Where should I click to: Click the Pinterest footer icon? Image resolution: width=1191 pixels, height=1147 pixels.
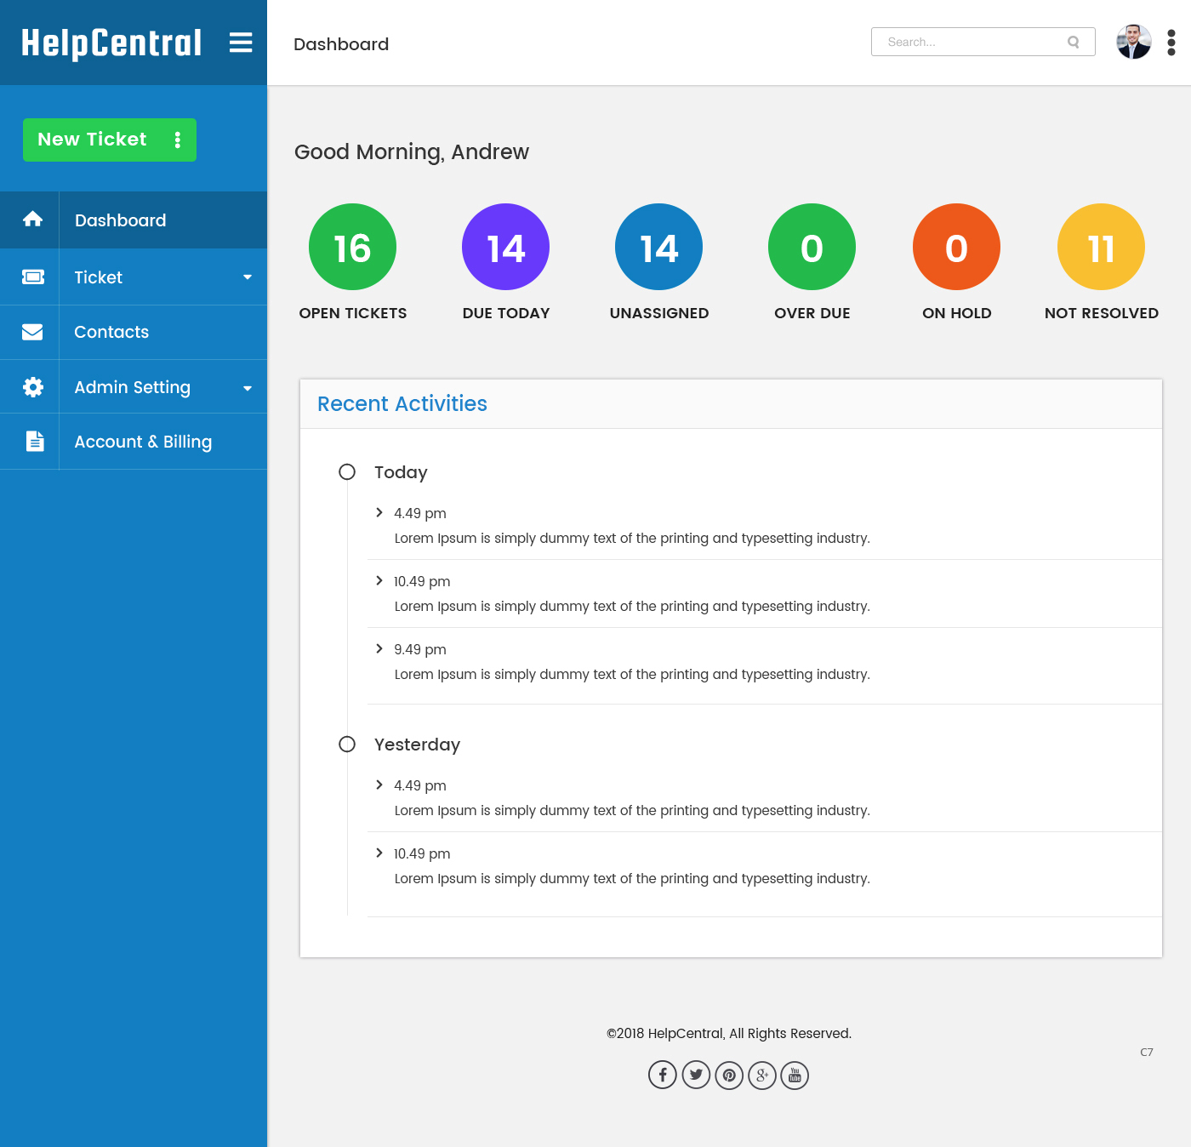pyautogui.click(x=729, y=1075)
